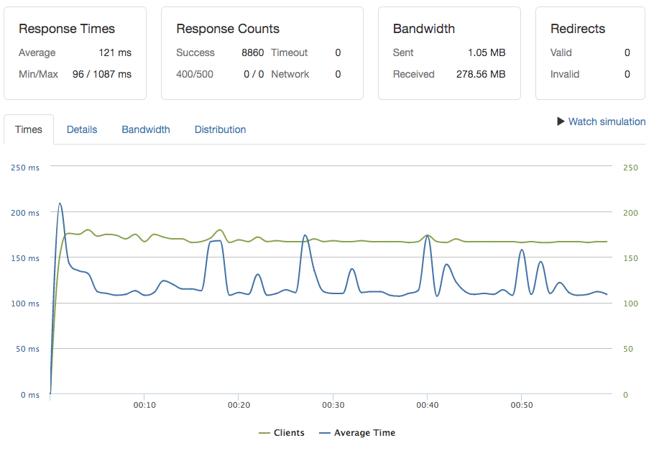Screen dimensions: 654x456
Task: Click the play icon beside Watch simulation
Action: [x=561, y=122]
